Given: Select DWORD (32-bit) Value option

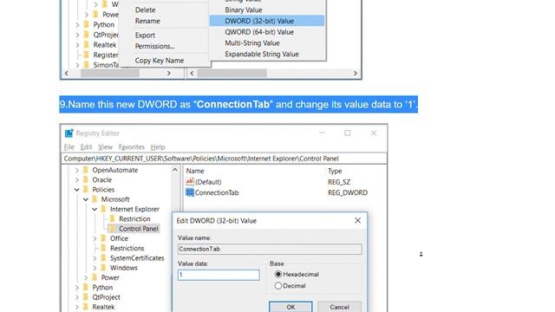Looking at the screenshot, I should [x=267, y=21].
